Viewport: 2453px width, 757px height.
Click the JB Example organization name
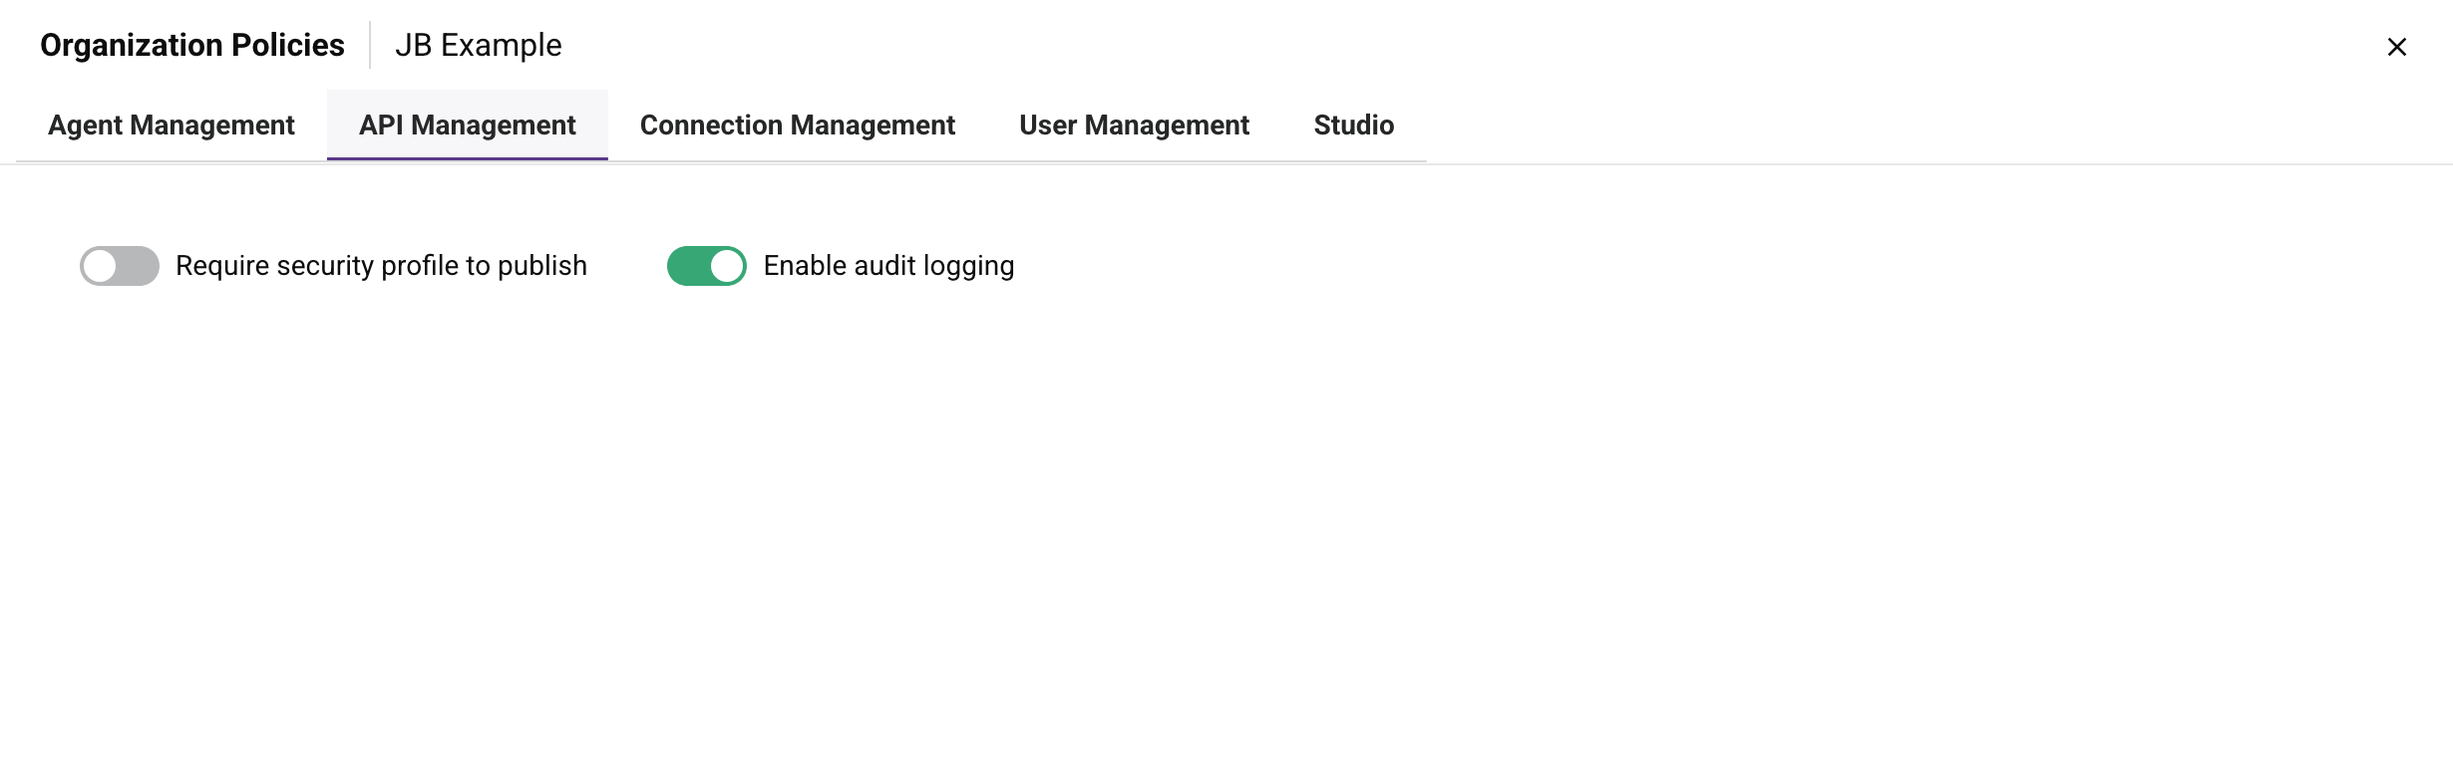[478, 46]
